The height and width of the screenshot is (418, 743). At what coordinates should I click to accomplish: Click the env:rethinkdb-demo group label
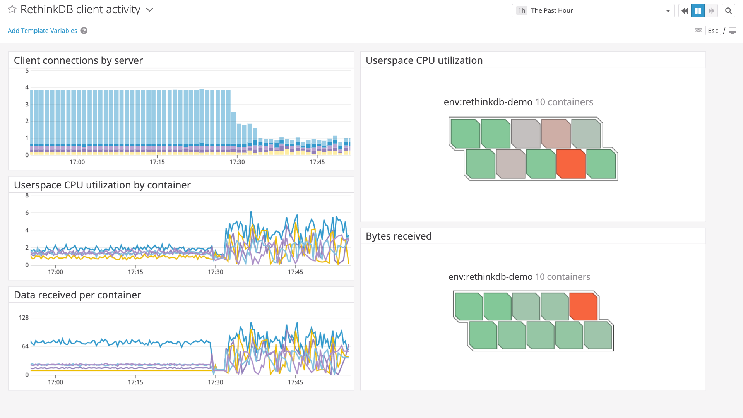pyautogui.click(x=488, y=102)
